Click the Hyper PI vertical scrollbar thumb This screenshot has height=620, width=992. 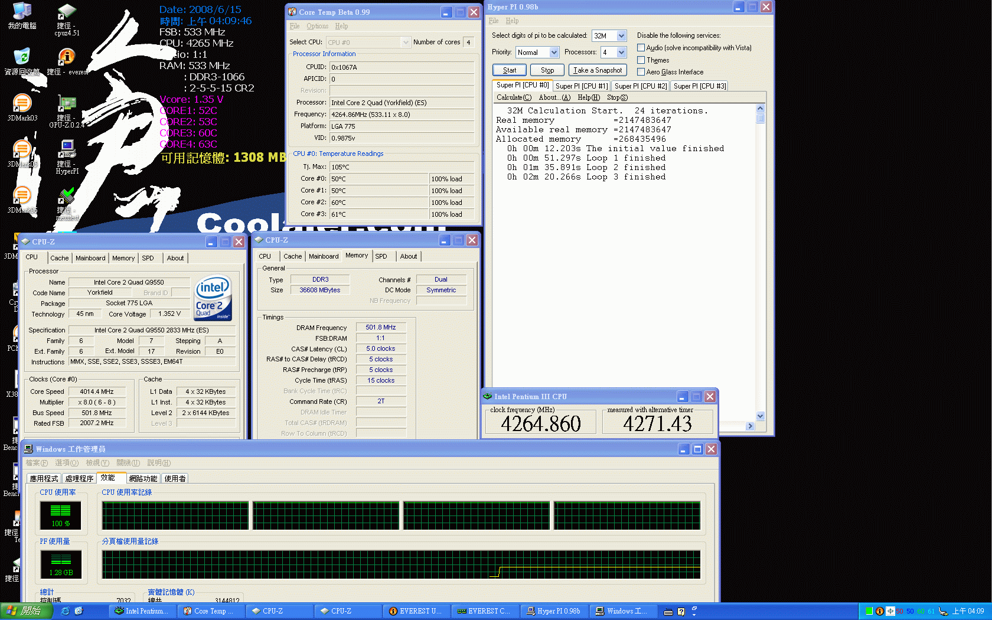[761, 118]
